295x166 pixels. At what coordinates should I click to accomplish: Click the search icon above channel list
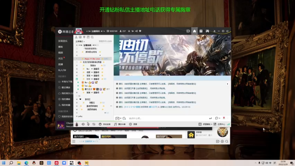tap(92, 37)
